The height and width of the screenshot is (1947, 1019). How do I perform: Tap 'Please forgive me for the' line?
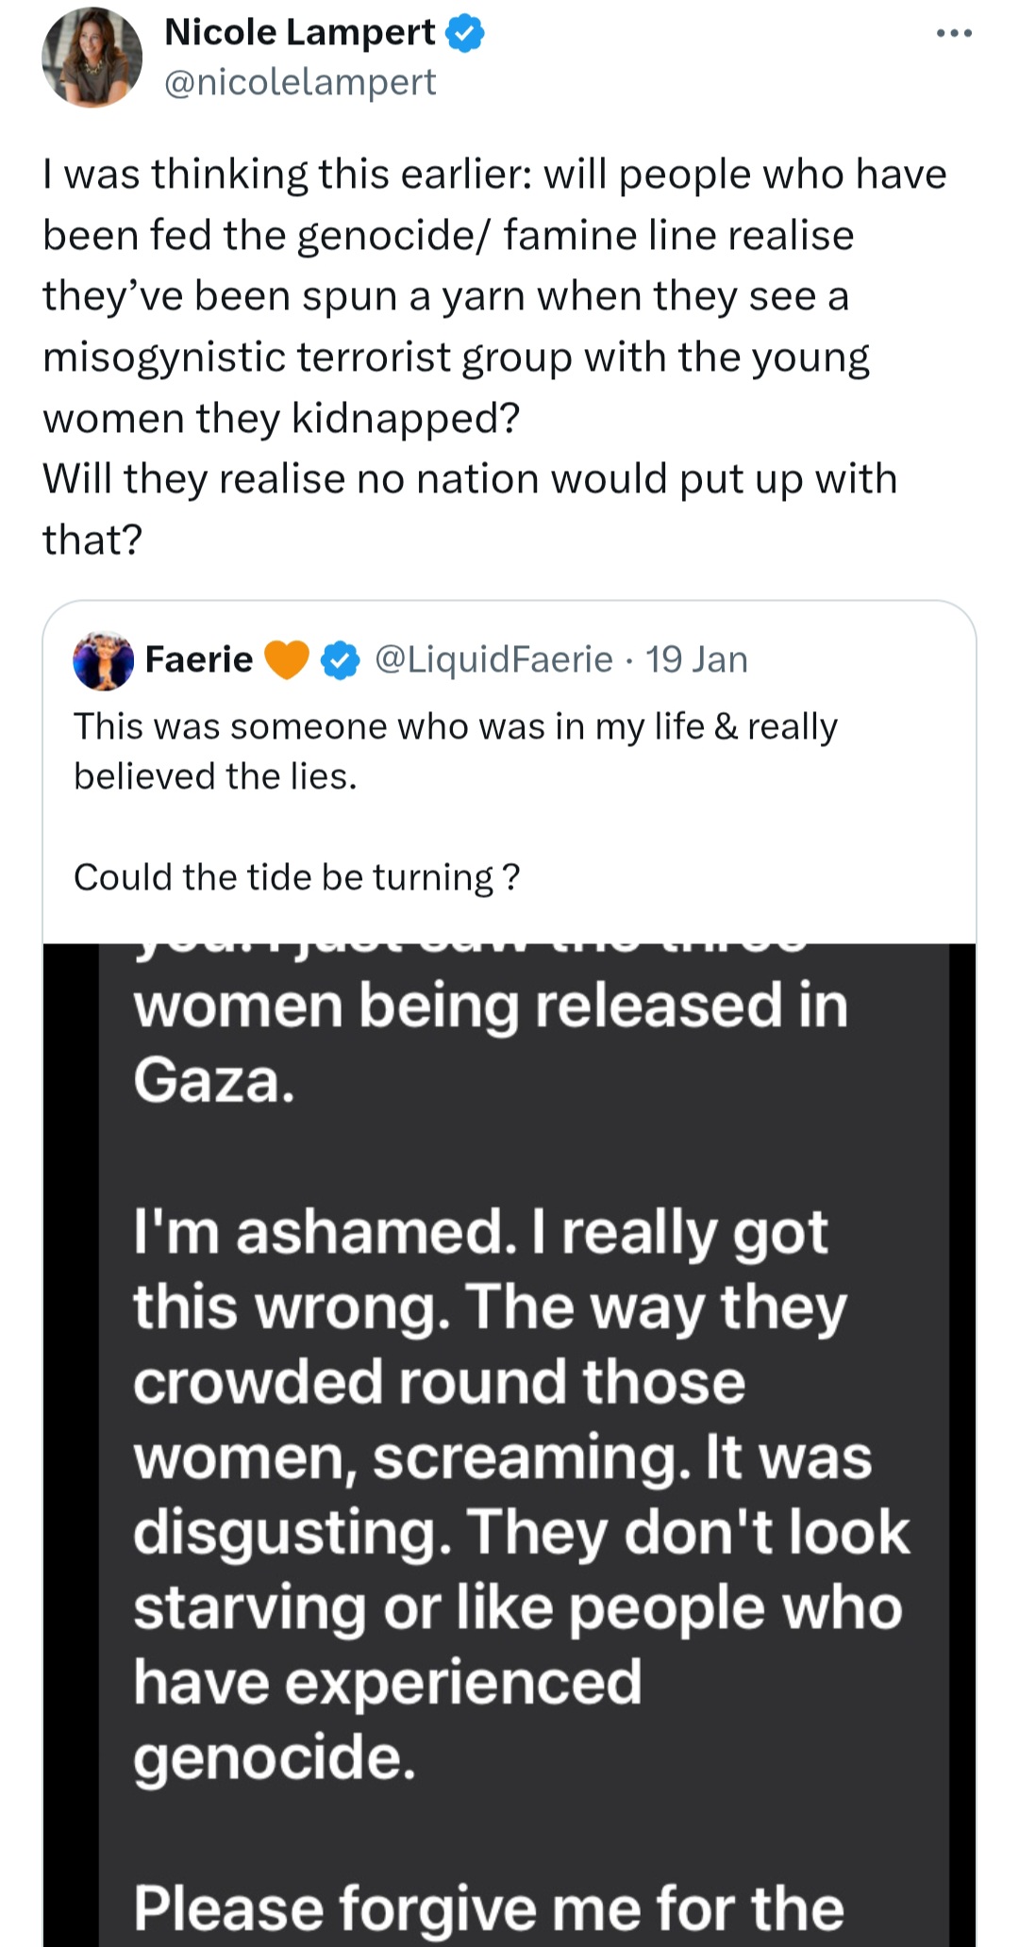489,1907
